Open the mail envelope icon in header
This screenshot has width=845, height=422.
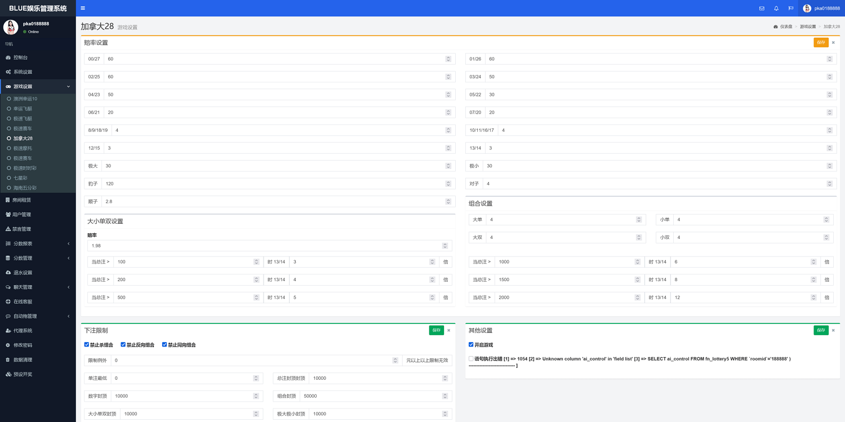click(x=762, y=8)
